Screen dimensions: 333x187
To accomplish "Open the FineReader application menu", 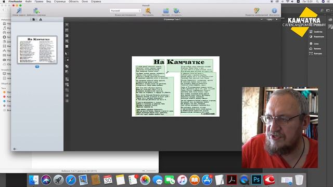I will point(15,2).
